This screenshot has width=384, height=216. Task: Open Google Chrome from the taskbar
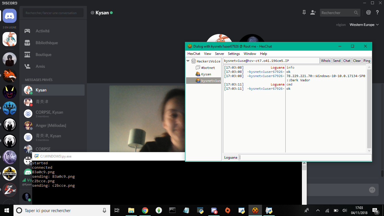[x=145, y=210]
